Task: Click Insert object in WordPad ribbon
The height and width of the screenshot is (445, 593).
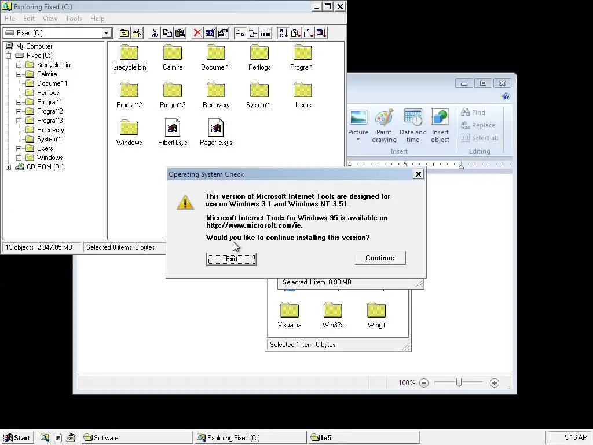Action: [440, 126]
